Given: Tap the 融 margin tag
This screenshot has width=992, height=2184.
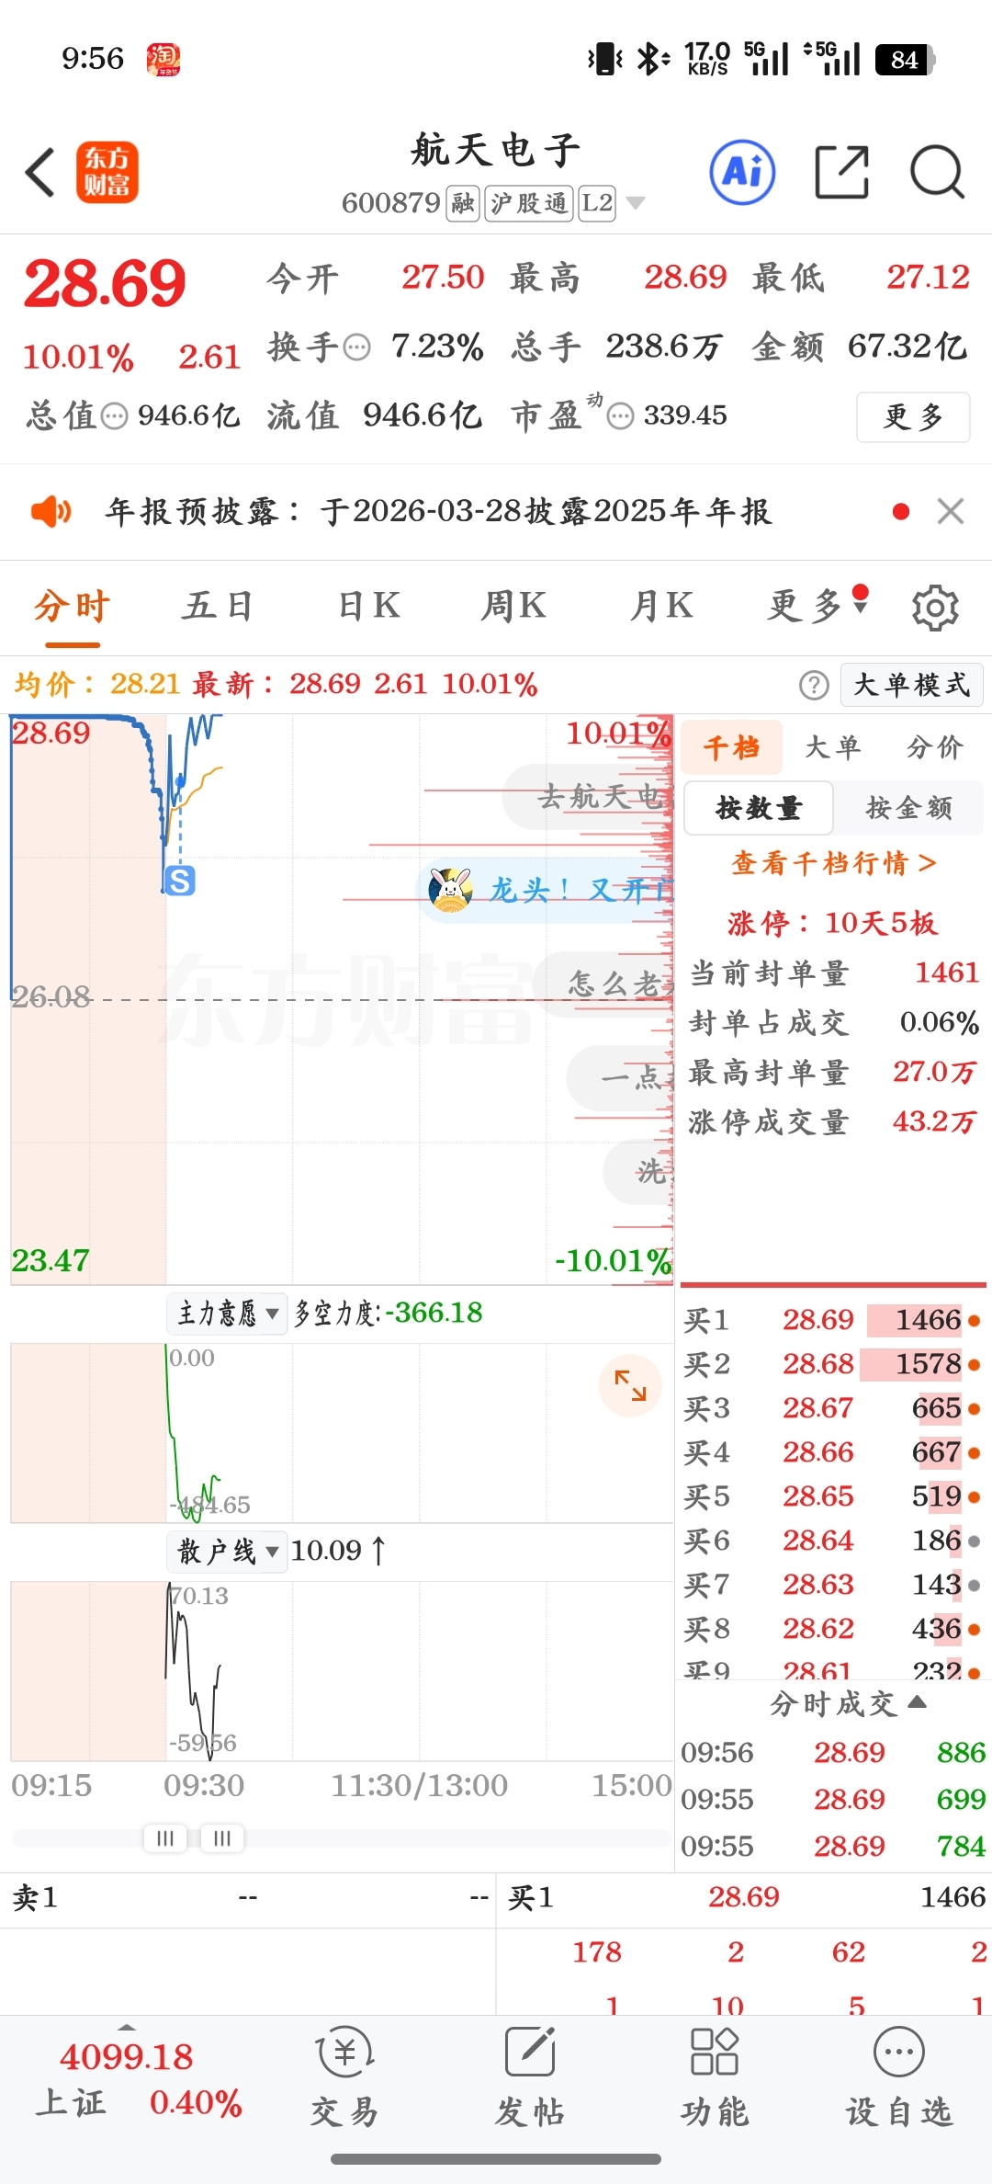Looking at the screenshot, I should point(463,203).
